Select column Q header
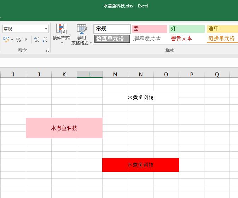This screenshot has width=238, height=198. coord(217,74)
